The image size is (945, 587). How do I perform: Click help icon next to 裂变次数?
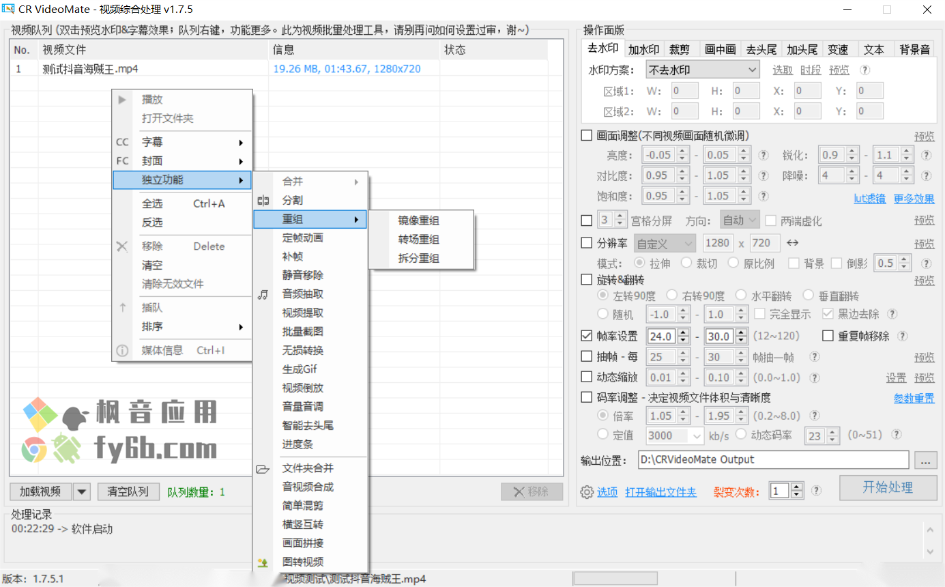tap(816, 490)
